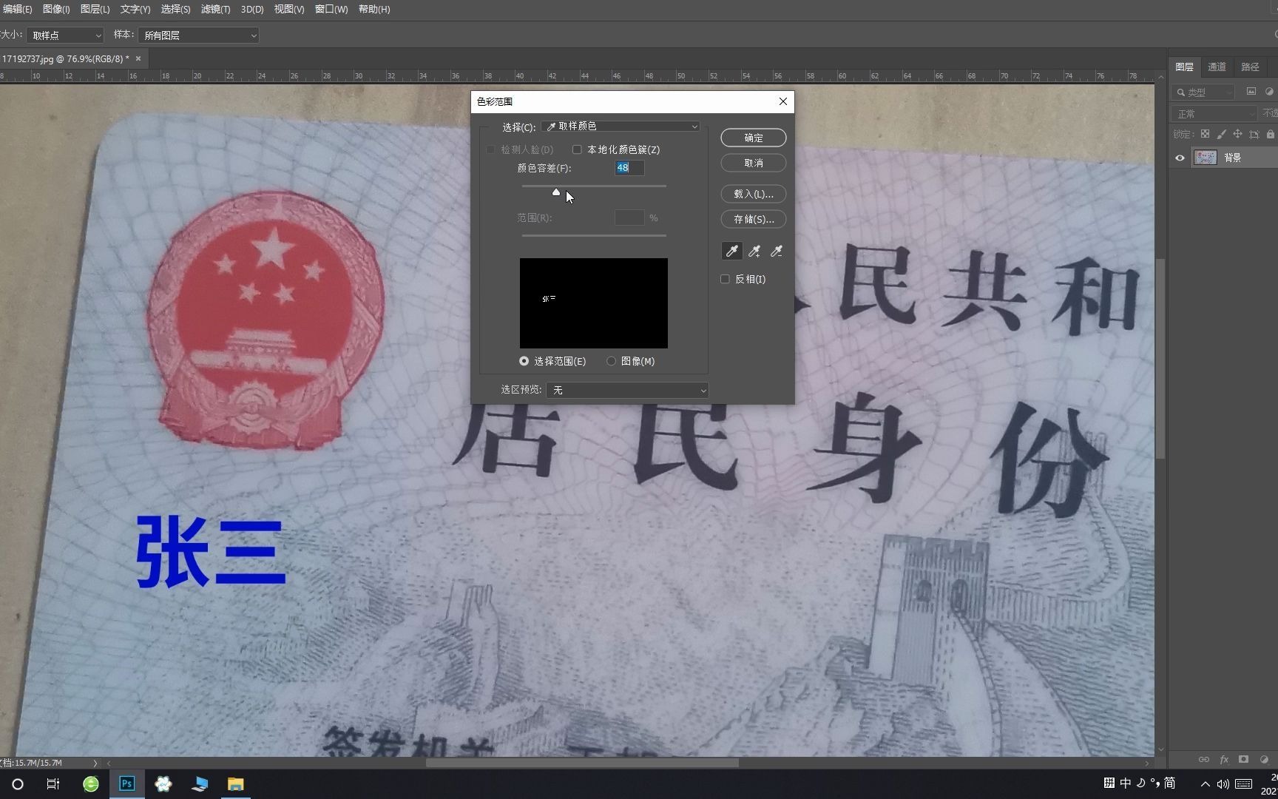1278x799 pixels.
Task: Open the 选择 取样颜色 dropdown
Action: (x=621, y=127)
